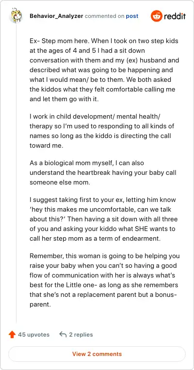
Task: Click the paragraph beginning "I suggest taking first"
Action: [x=103, y=219]
